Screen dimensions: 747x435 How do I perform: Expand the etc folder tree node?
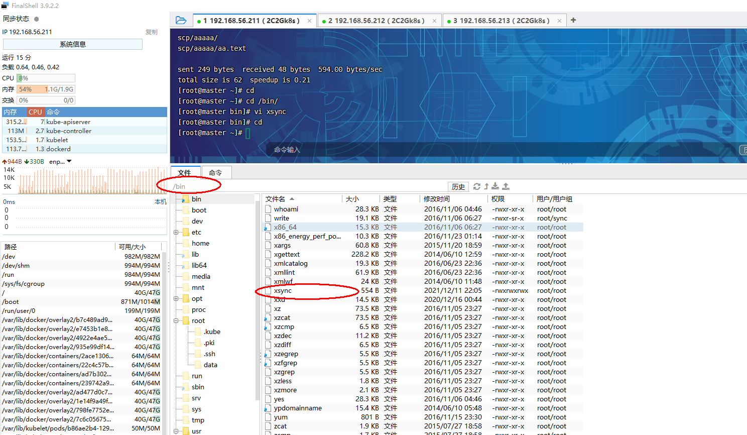(176, 232)
